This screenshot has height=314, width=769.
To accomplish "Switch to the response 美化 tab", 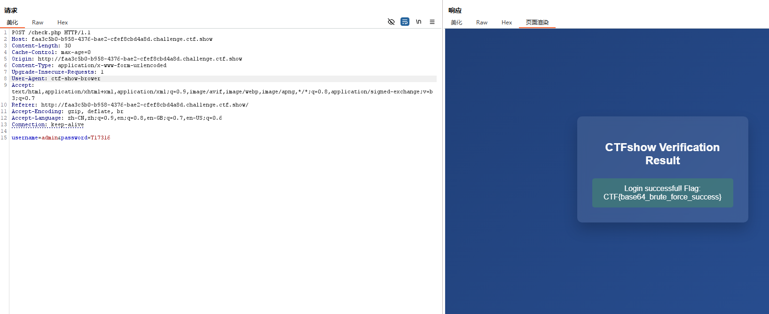I will 456,23.
